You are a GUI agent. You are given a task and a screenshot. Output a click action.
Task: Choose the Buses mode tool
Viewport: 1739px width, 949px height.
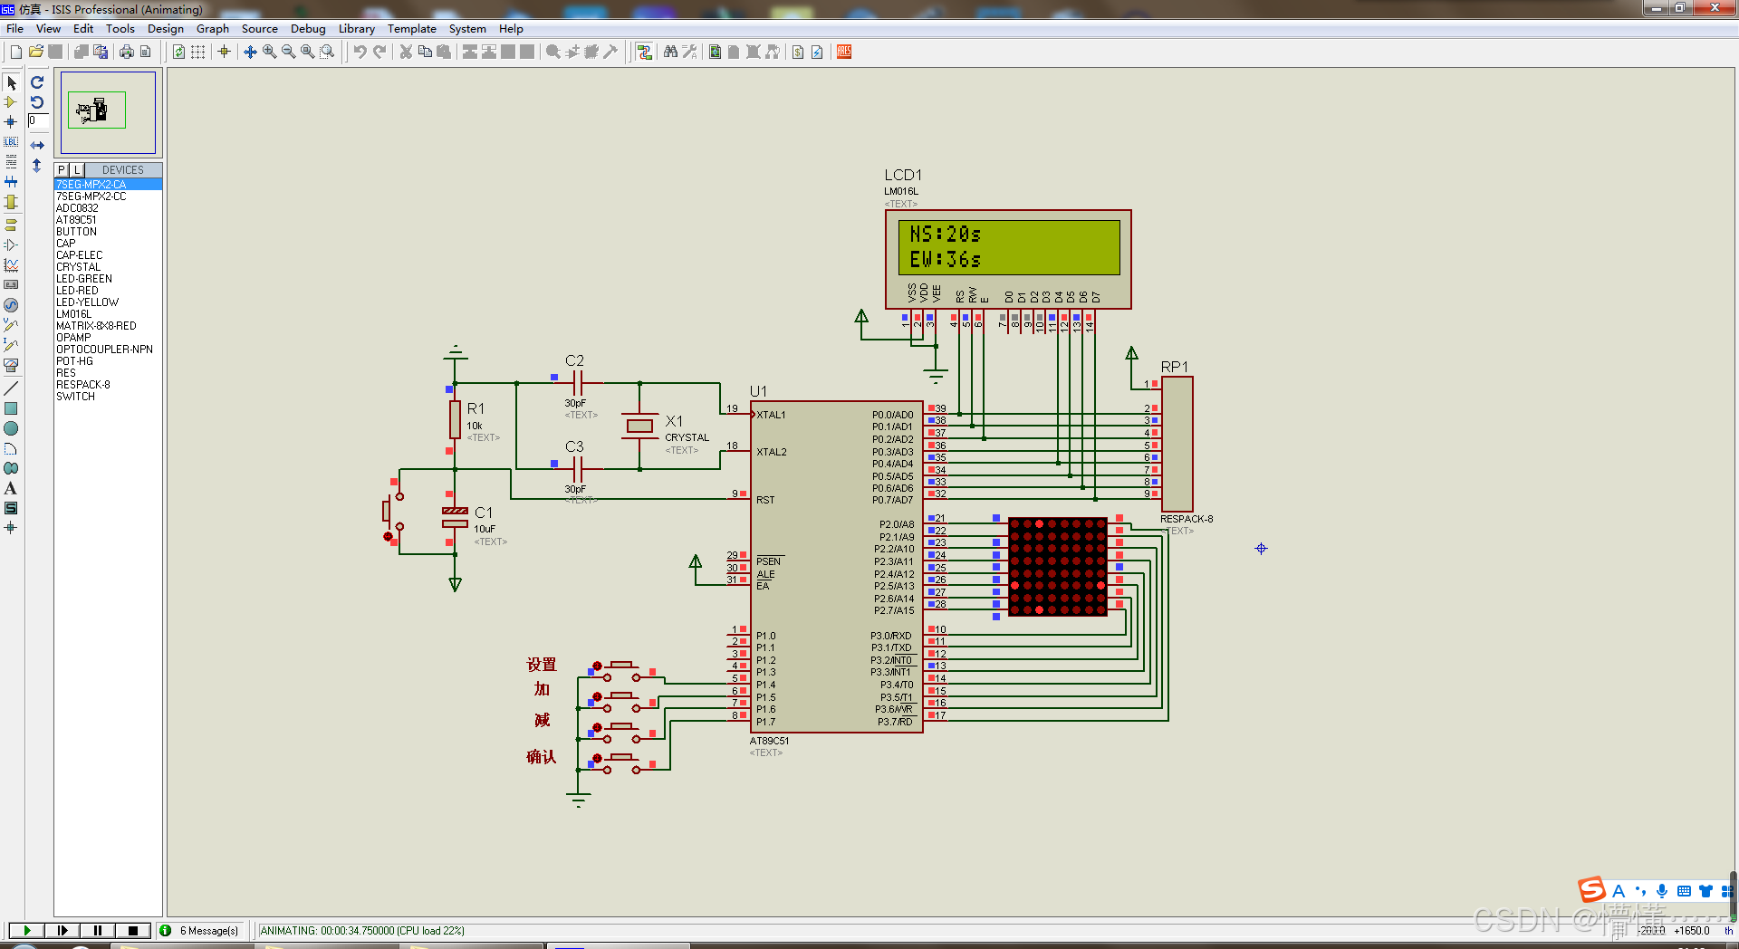11,182
